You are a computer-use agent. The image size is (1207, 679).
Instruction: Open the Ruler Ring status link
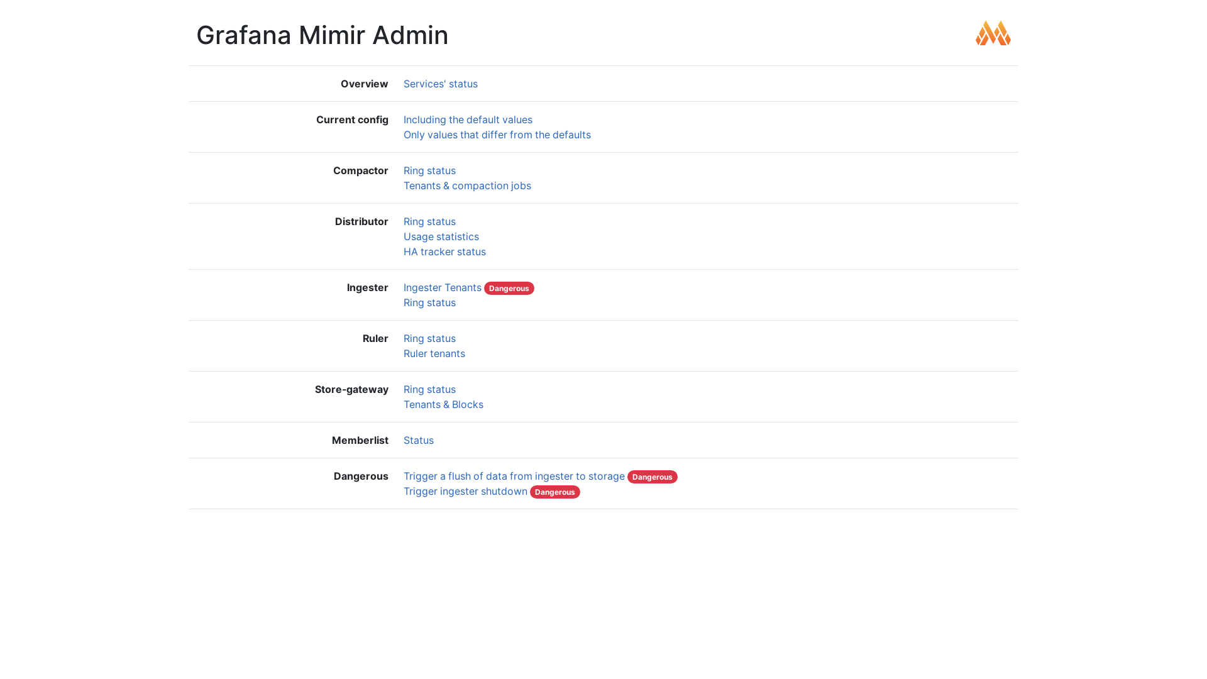tap(429, 338)
